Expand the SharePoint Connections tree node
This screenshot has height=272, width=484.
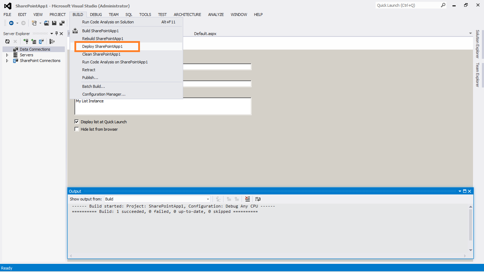coord(7,61)
